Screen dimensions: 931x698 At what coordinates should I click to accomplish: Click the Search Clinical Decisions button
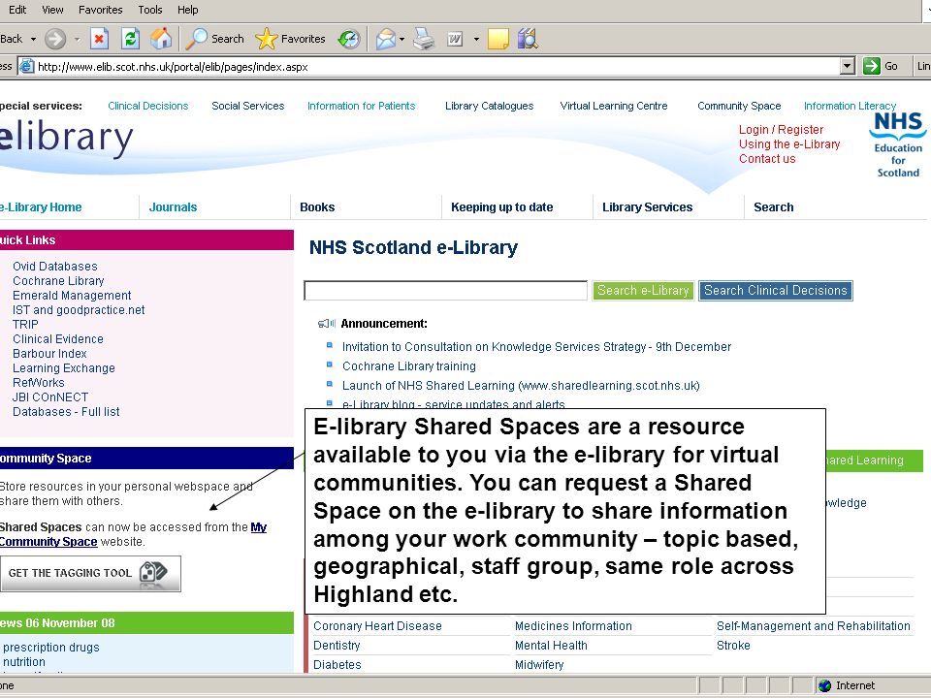tap(776, 290)
